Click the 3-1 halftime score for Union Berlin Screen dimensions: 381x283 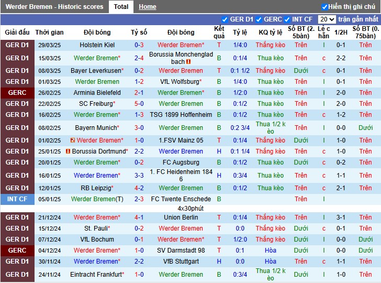click(341, 217)
